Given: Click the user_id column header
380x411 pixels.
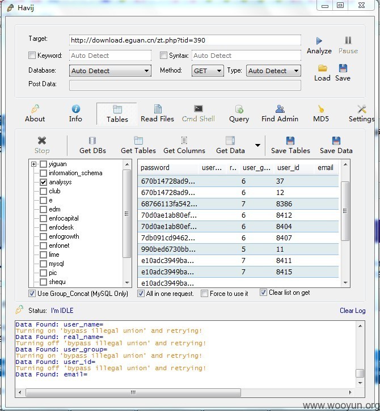Looking at the screenshot, I should (x=294, y=168).
